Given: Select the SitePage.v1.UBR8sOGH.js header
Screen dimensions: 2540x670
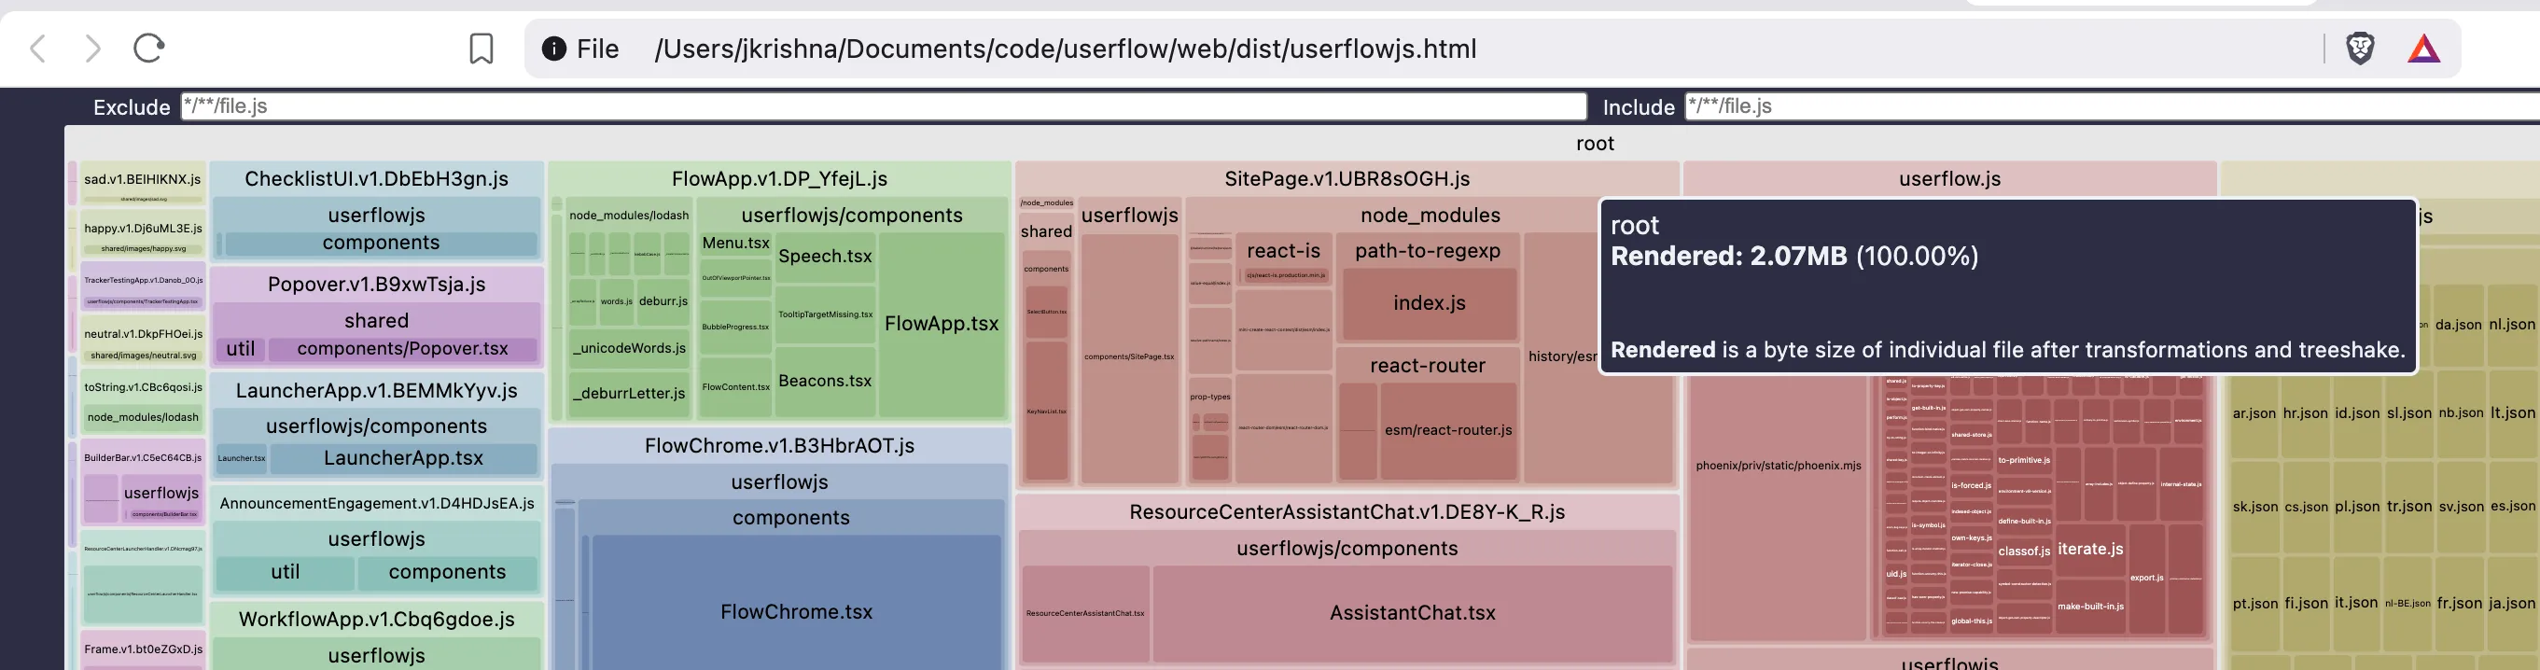Looking at the screenshot, I should tap(1347, 178).
